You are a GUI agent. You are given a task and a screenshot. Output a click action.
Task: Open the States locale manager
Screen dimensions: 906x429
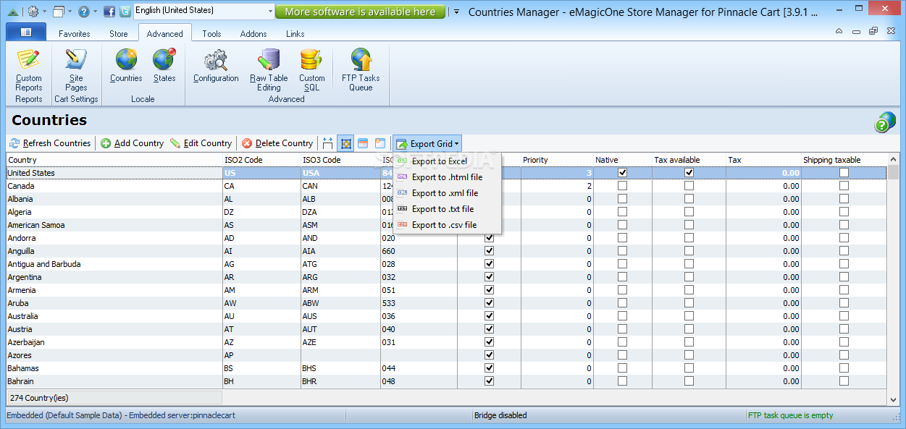(x=164, y=66)
